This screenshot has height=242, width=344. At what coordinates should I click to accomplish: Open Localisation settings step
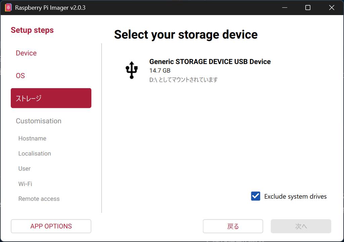tap(35, 154)
